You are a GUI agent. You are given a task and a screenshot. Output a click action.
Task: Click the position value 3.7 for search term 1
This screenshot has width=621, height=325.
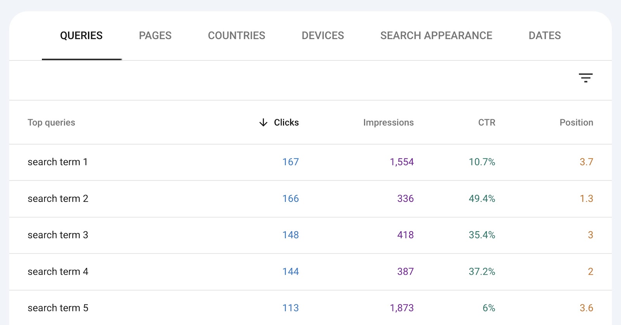[x=587, y=162]
